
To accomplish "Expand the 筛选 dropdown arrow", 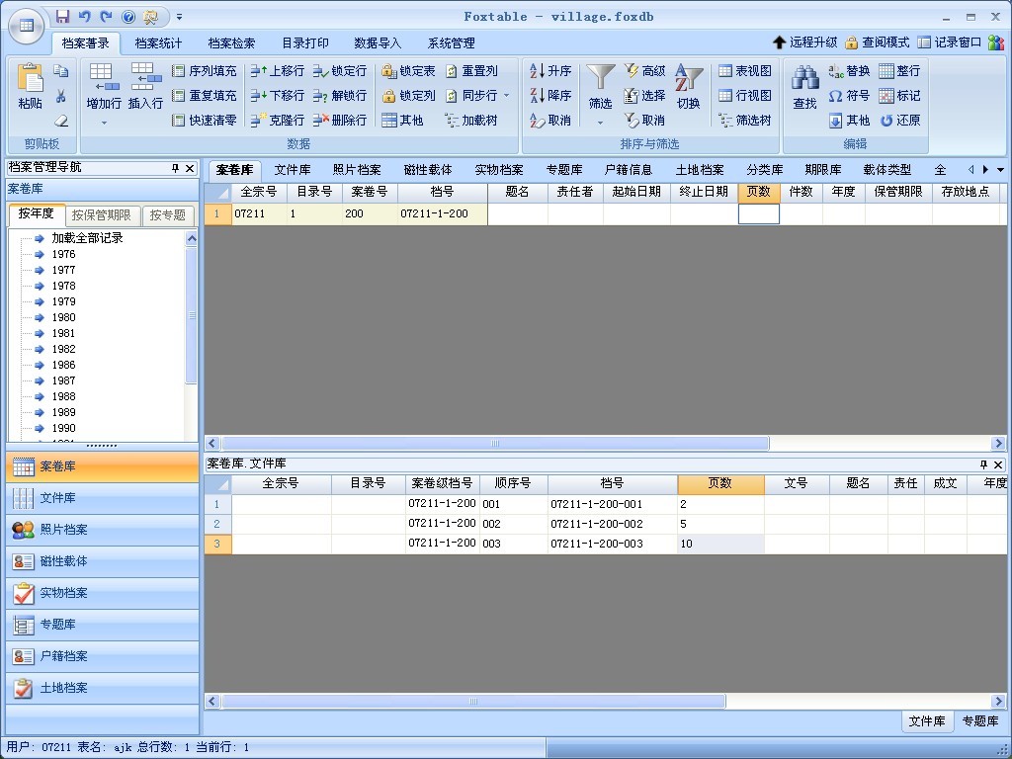I will pyautogui.click(x=600, y=123).
